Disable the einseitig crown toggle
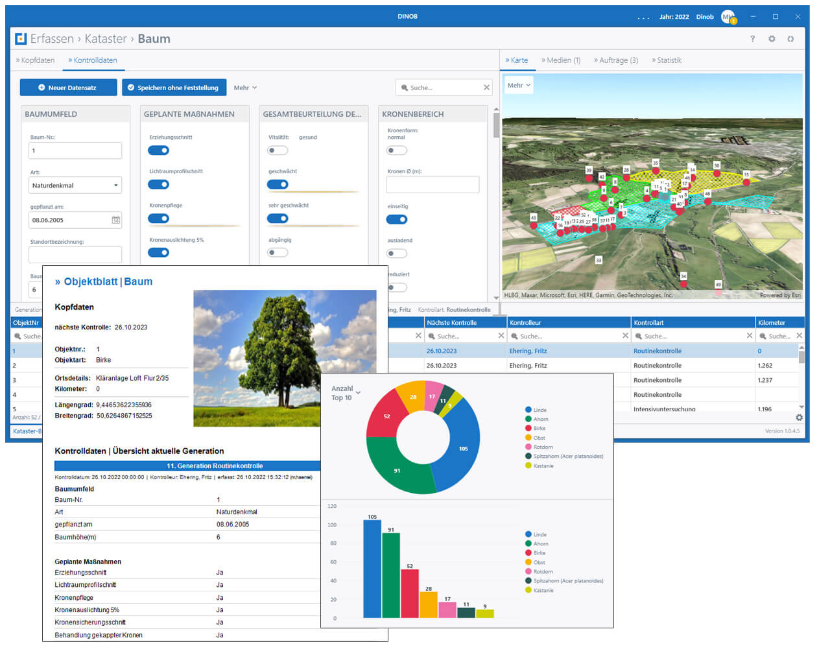Image resolution: width=830 pixels, height=664 pixels. [x=397, y=219]
